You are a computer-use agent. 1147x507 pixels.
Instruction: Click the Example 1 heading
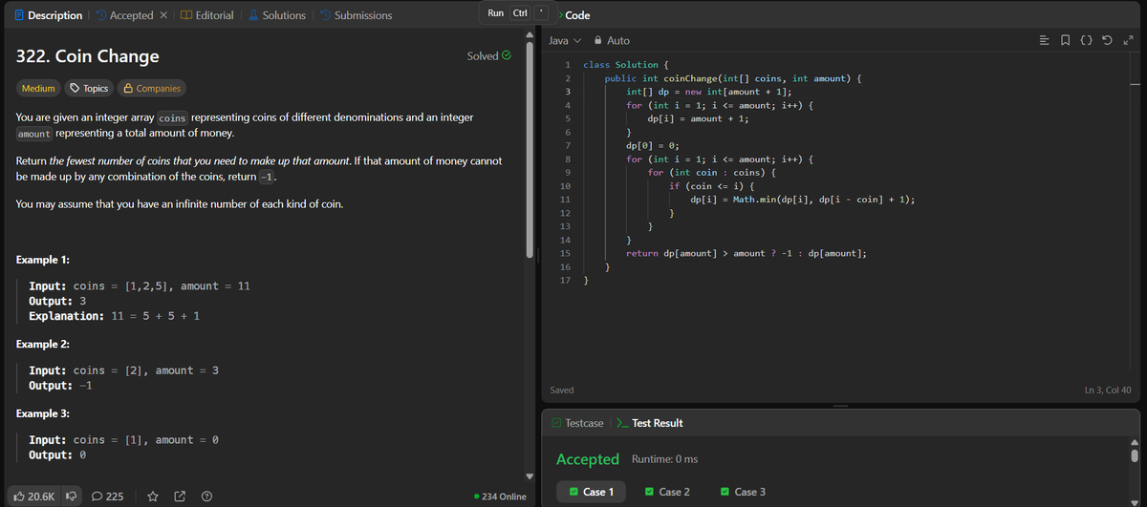42,261
